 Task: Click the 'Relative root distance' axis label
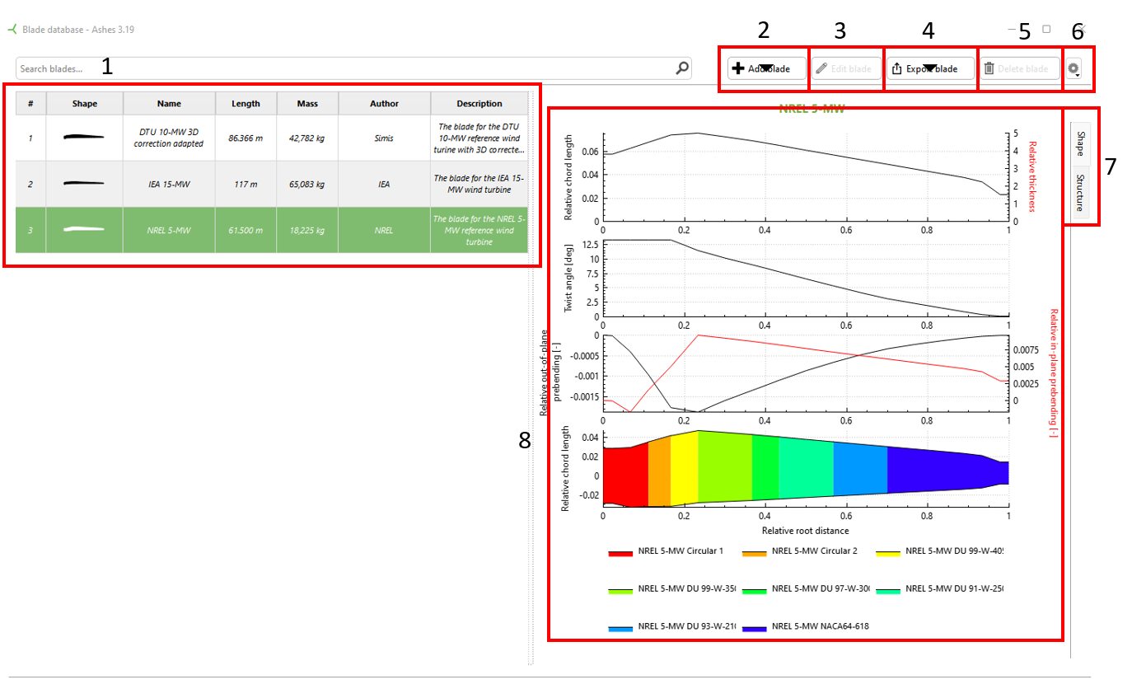[x=806, y=531]
